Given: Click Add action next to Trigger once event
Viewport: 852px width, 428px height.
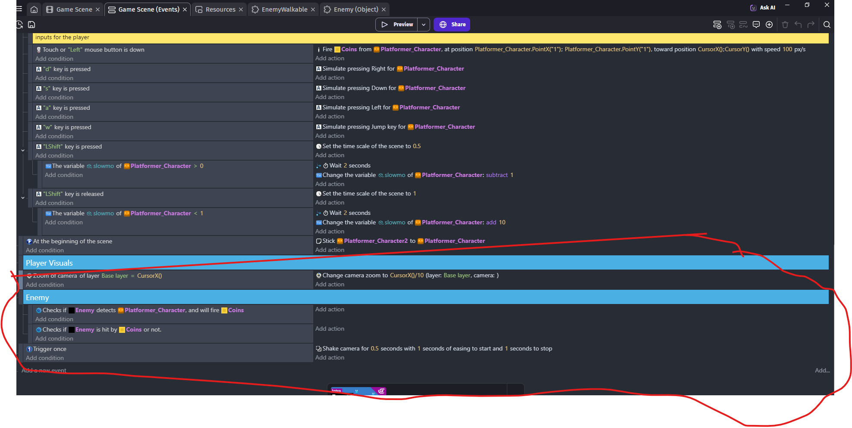Looking at the screenshot, I should [x=330, y=357].
